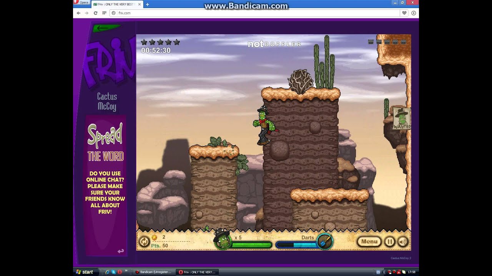Click the Cactus McCoy 2 caption text

[401, 258]
